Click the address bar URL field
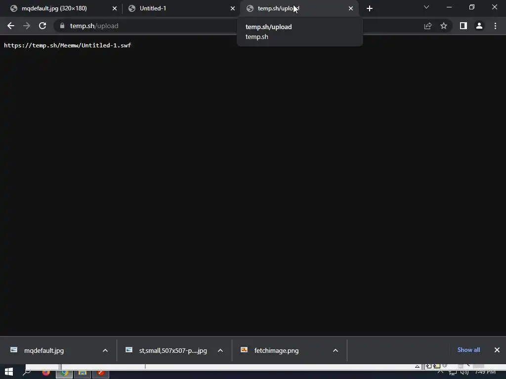Screen dimensions: 506x379 coord(239,26)
